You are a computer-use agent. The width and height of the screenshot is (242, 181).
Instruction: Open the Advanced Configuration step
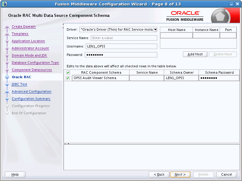tap(31, 91)
